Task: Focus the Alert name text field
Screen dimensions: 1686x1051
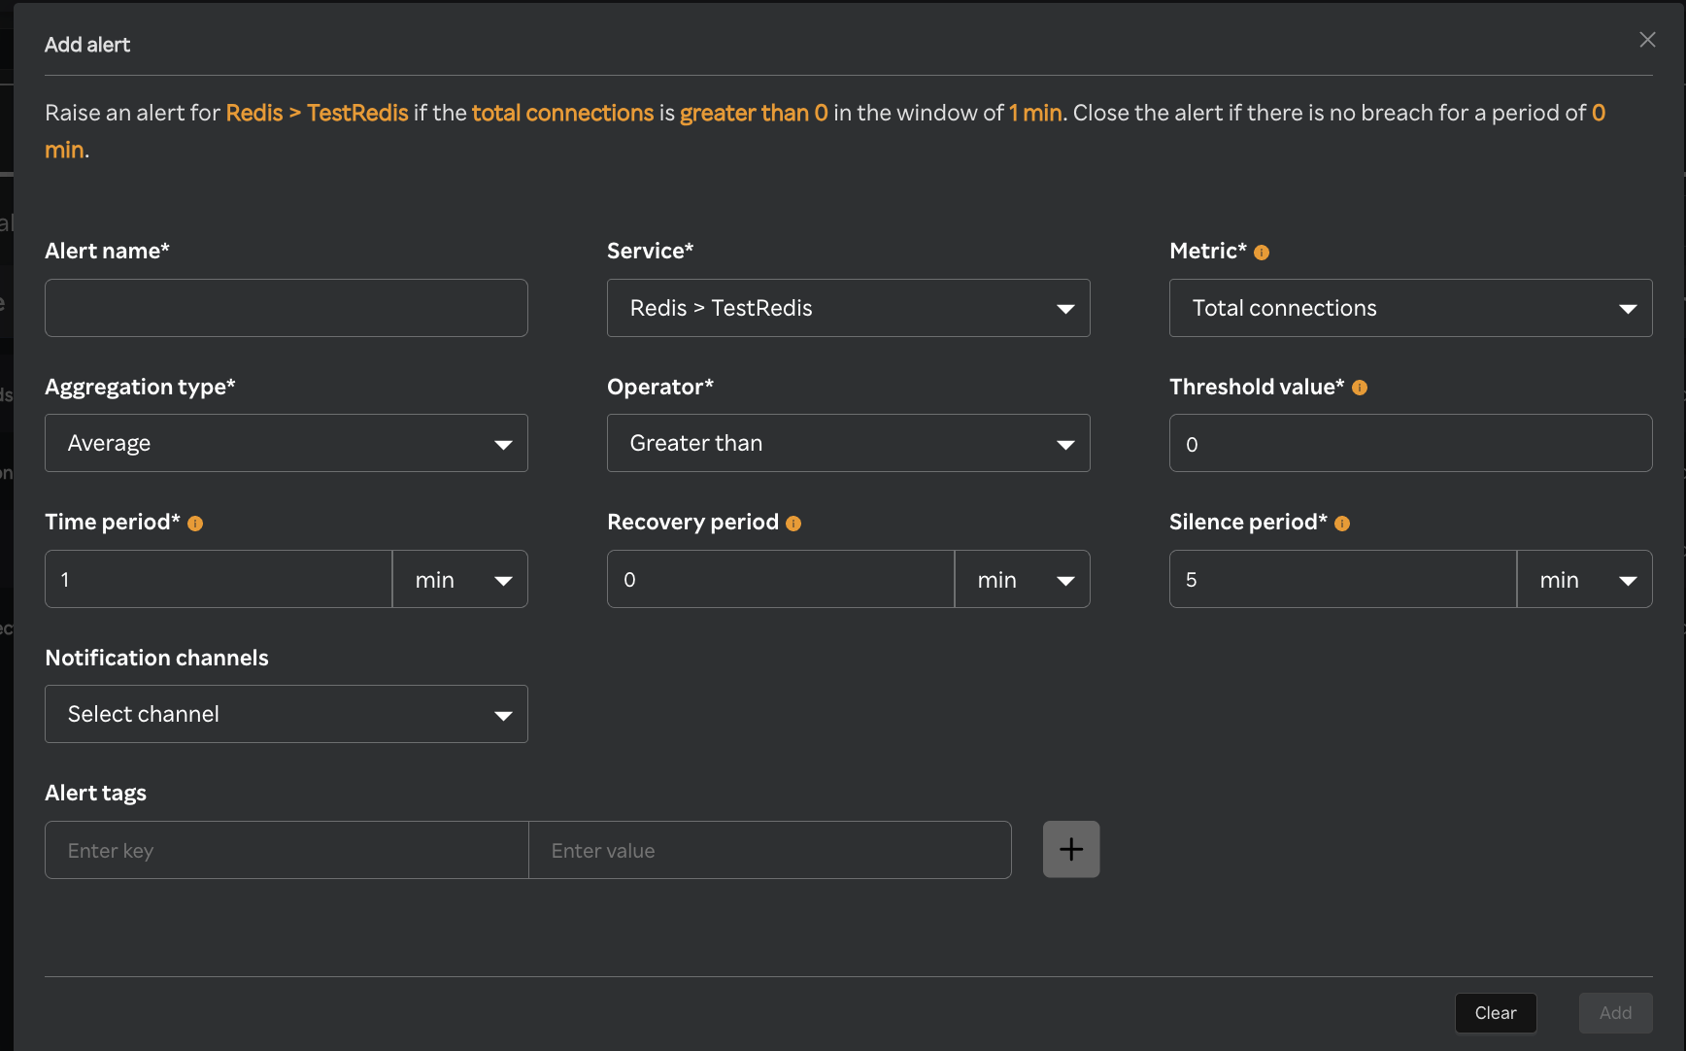Action: pyautogui.click(x=287, y=308)
